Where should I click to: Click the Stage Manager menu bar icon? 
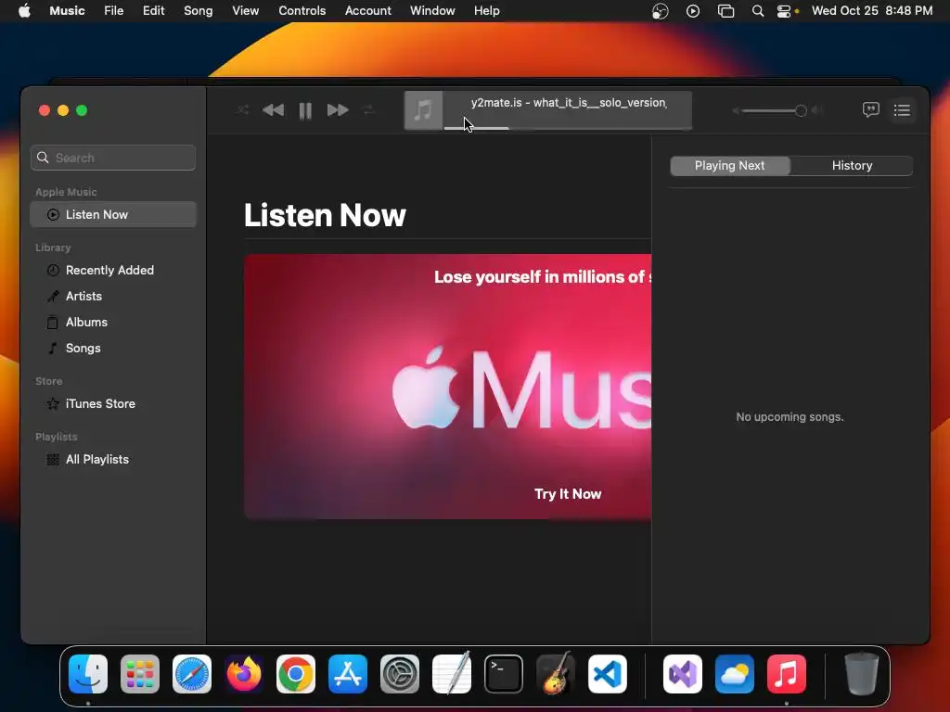tap(725, 11)
